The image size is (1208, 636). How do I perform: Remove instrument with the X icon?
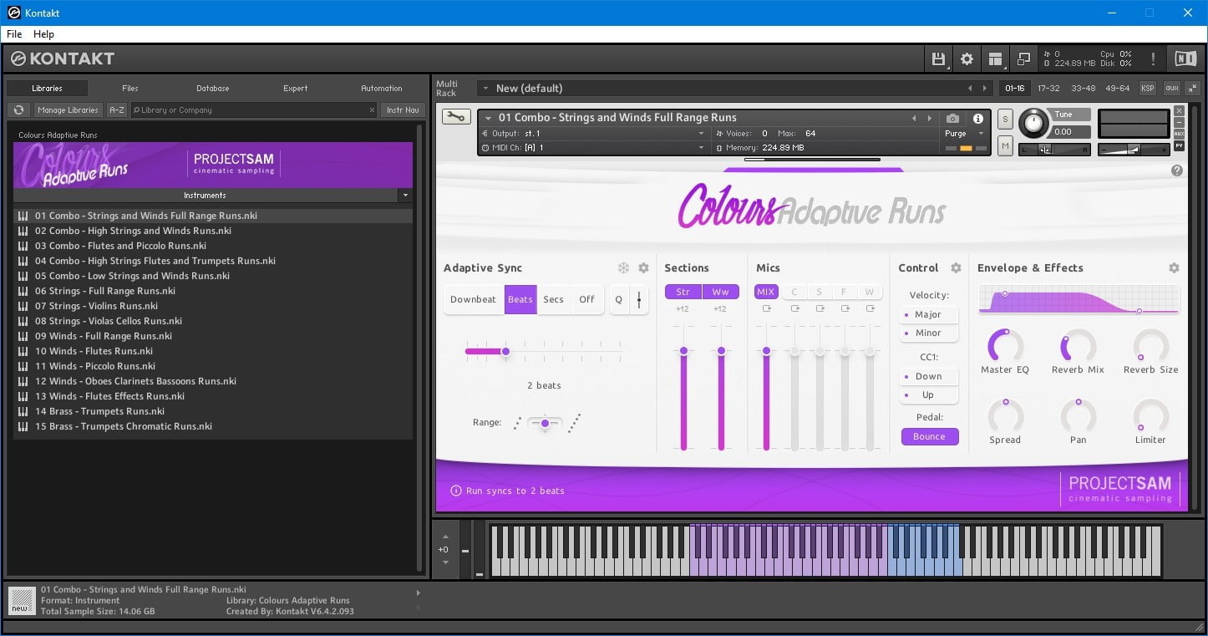coord(1179,111)
